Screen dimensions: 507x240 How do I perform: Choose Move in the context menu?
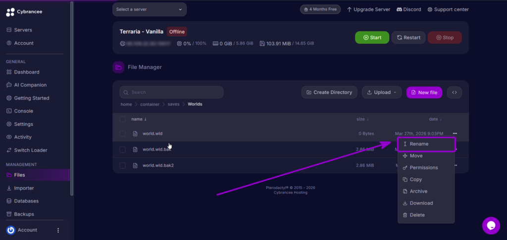pos(426,156)
